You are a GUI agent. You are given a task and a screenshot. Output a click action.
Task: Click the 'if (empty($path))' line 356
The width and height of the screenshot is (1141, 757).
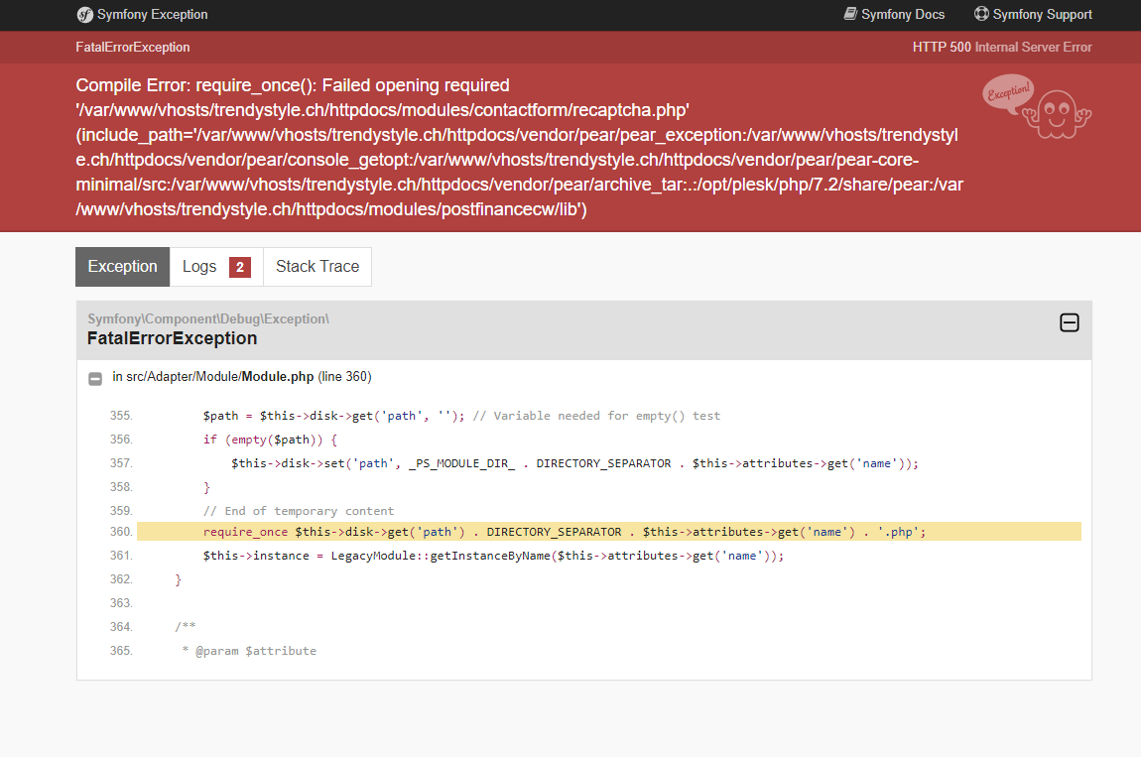tap(270, 440)
